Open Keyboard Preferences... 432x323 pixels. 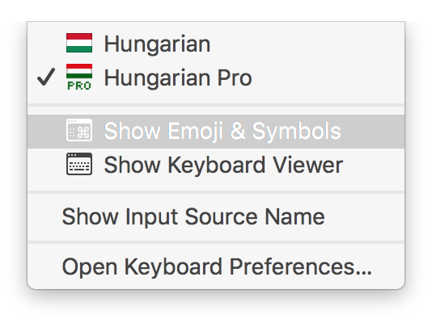pos(216,266)
